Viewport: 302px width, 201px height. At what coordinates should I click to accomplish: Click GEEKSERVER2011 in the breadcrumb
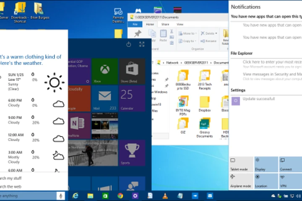click(196, 63)
